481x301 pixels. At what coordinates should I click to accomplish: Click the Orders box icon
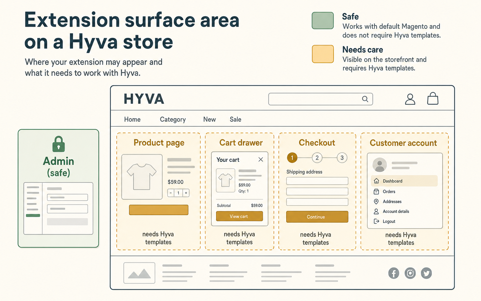point(376,192)
